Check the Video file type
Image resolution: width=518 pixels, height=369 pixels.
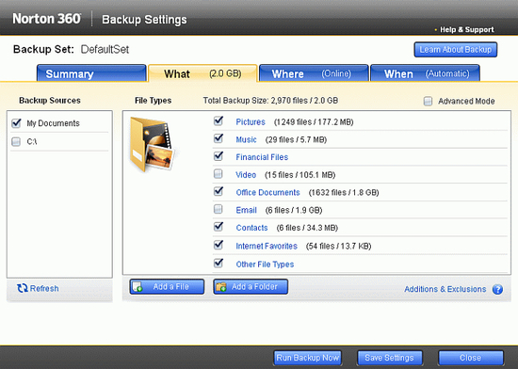tap(219, 174)
